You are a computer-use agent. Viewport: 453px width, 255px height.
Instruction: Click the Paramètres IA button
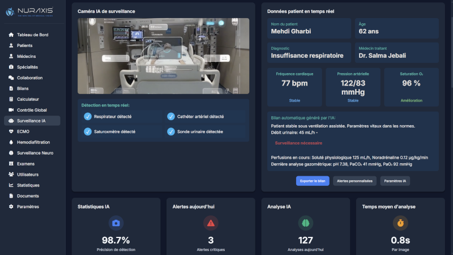coord(396,181)
